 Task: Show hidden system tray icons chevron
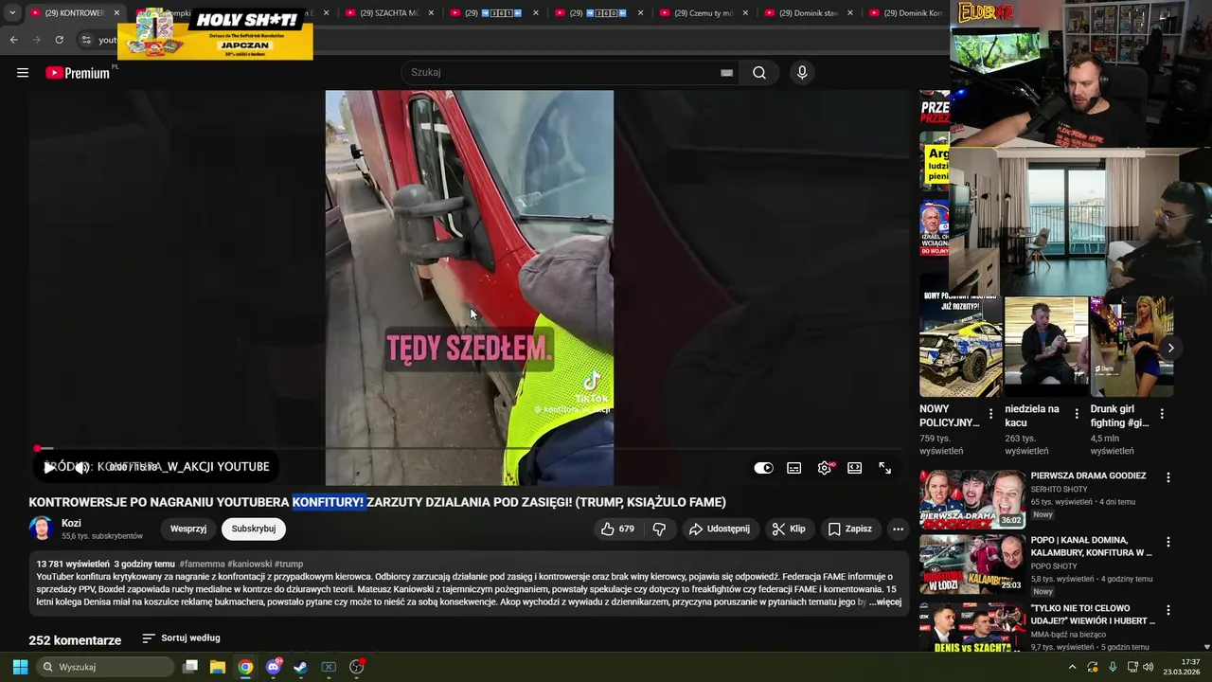coord(1072,667)
